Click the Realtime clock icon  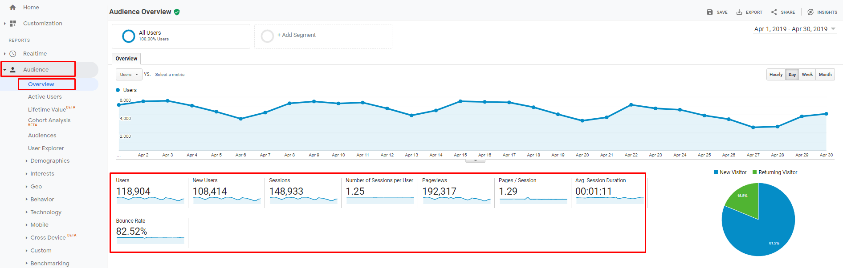[x=13, y=54]
